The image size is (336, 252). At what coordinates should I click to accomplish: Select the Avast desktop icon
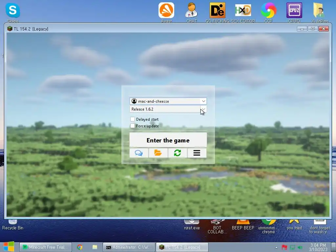point(166,12)
